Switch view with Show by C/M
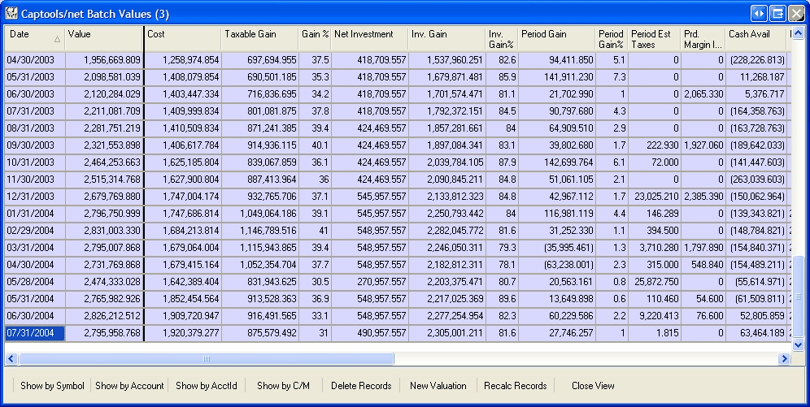The height and width of the screenshot is (407, 810). [284, 386]
